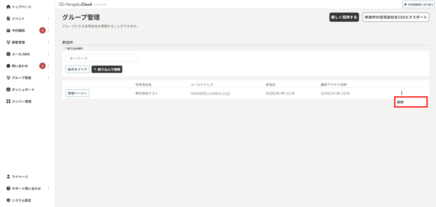This screenshot has width=436, height=207.
Task: Expand the サポート問い合わせ chevron
Action: coord(49,188)
